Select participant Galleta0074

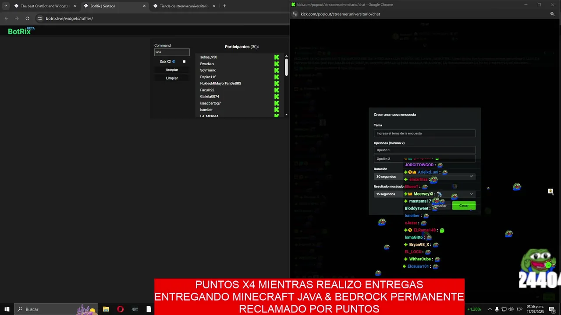[209, 97]
